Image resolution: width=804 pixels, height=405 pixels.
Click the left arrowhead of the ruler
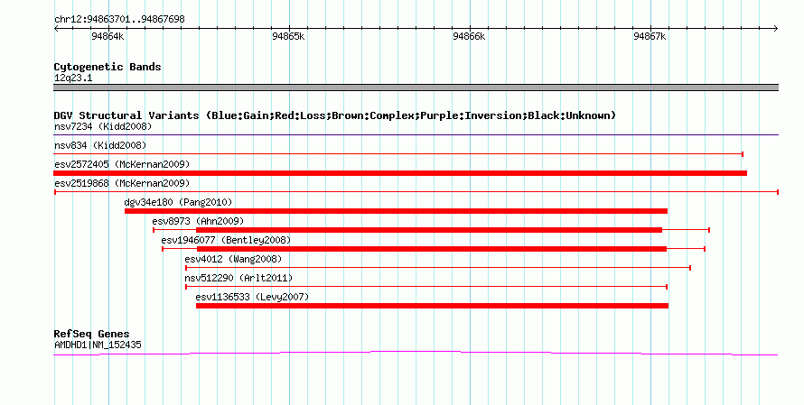(x=56, y=29)
